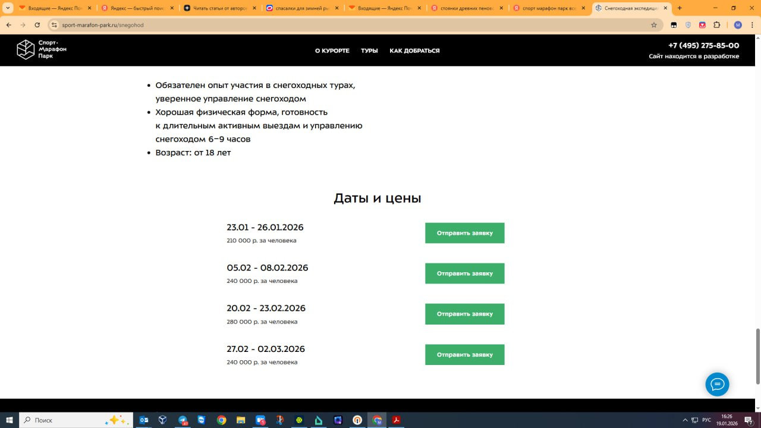This screenshot has height=428, width=761.
Task: Expand the tab search dropdown arrow
Action: point(8,8)
